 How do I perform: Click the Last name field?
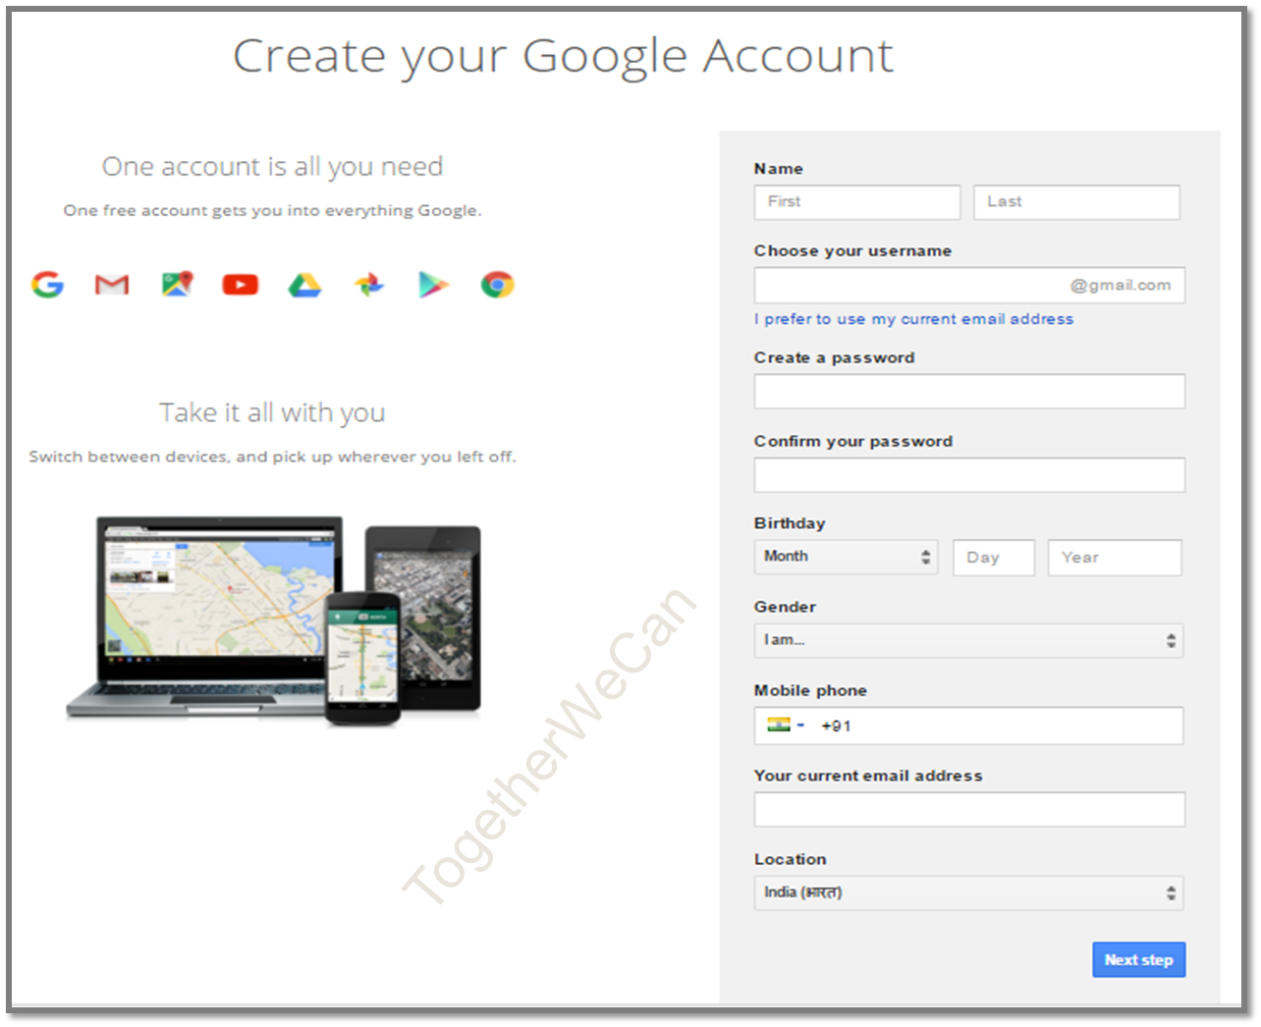pos(1077,202)
